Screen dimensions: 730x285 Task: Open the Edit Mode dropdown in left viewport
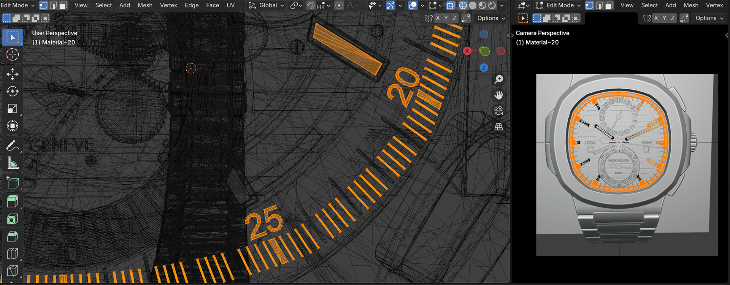(17, 5)
